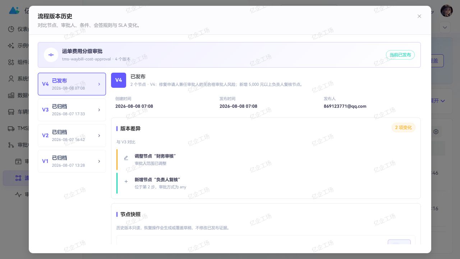Select version V3 已归档

point(72,110)
